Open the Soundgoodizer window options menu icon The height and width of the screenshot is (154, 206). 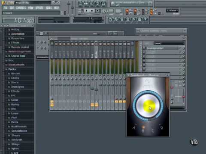point(128,75)
